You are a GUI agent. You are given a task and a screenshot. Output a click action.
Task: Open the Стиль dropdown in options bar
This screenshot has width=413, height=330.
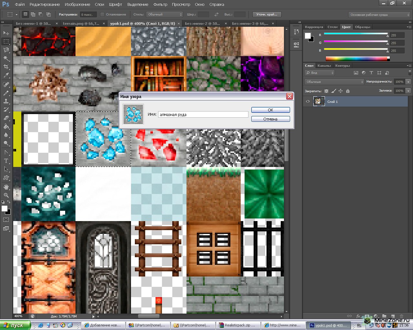[165, 15]
